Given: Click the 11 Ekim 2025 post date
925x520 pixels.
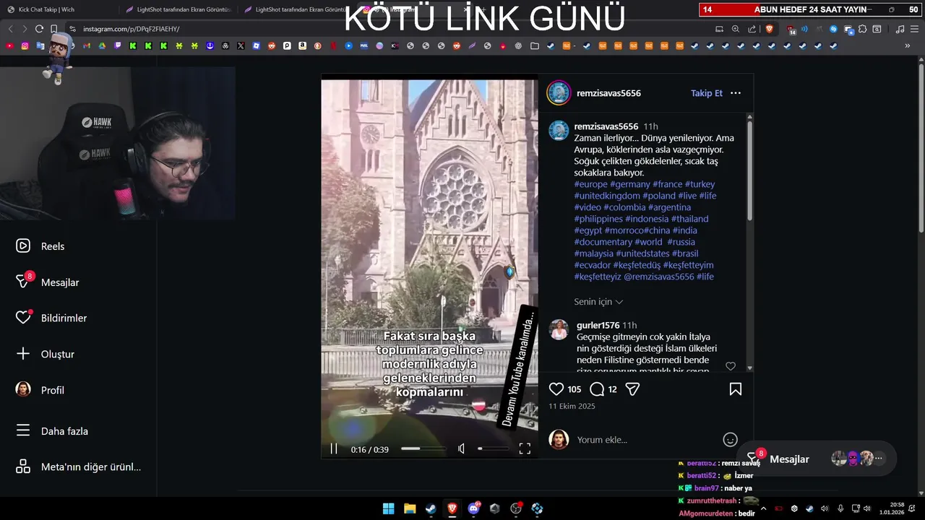Looking at the screenshot, I should pos(572,406).
